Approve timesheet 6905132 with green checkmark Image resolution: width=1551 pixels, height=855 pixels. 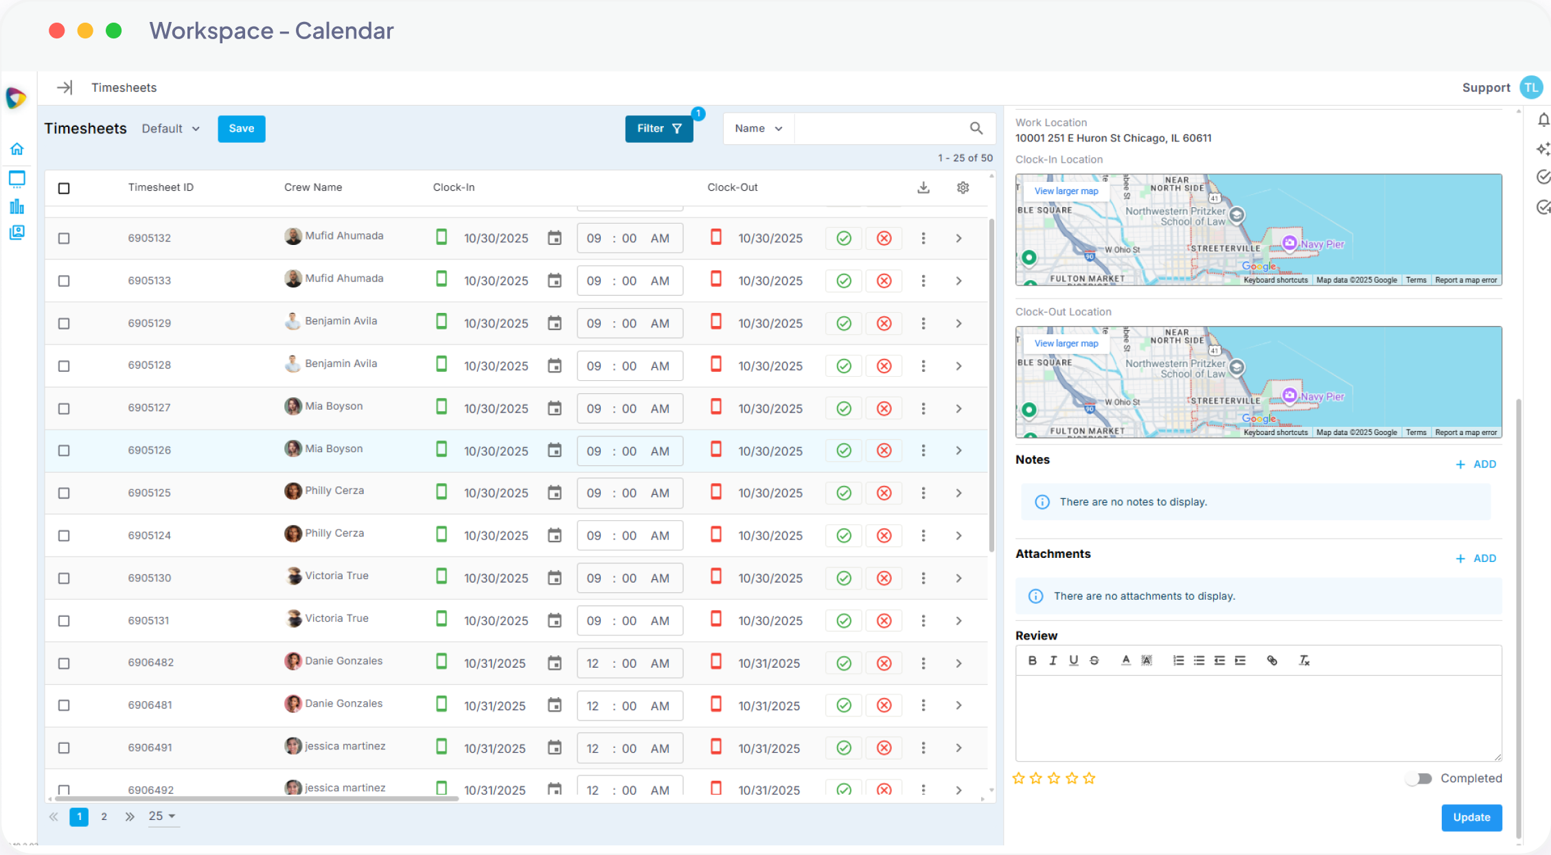click(844, 238)
